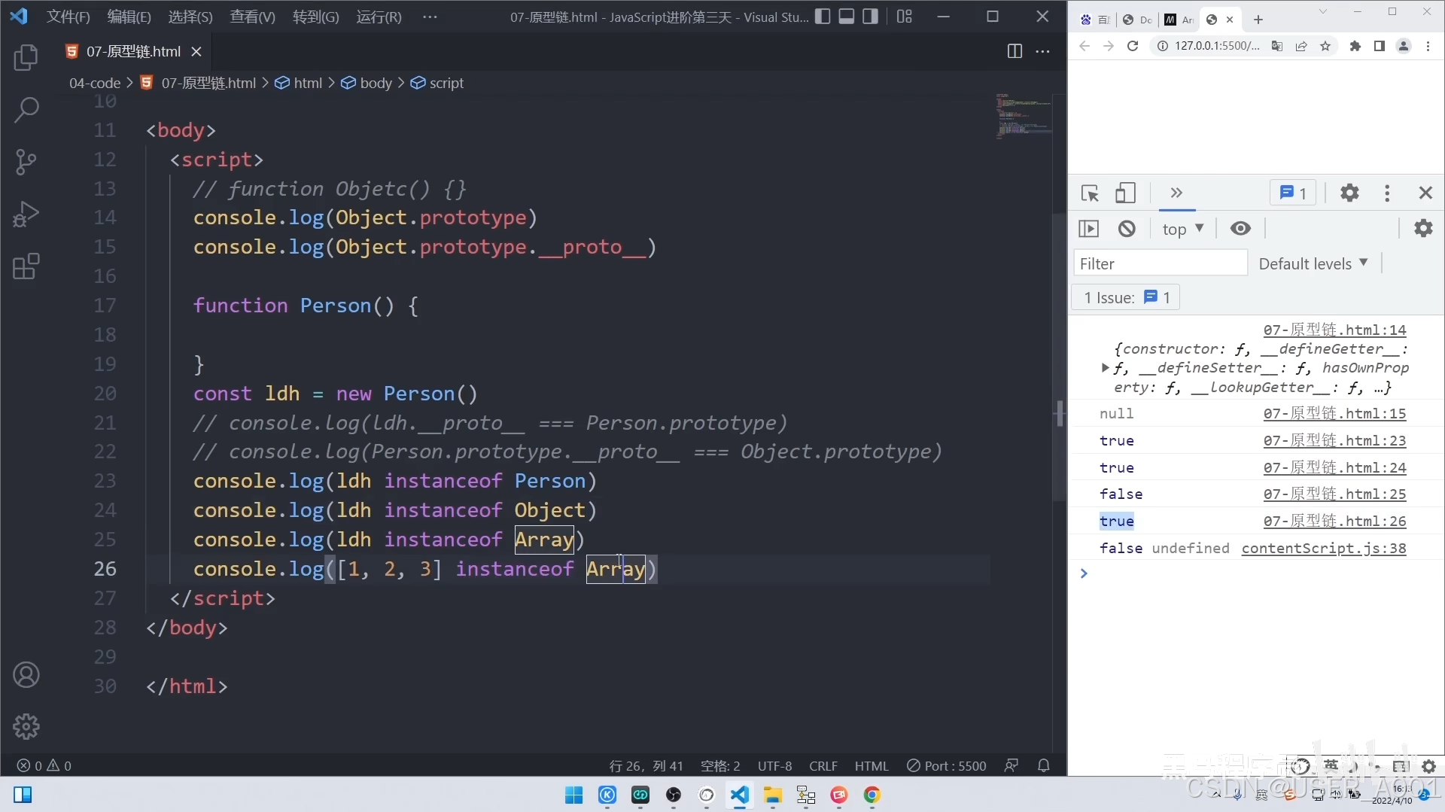This screenshot has height=812, width=1445.
Task: Close the DevTools panel
Action: (x=1425, y=193)
